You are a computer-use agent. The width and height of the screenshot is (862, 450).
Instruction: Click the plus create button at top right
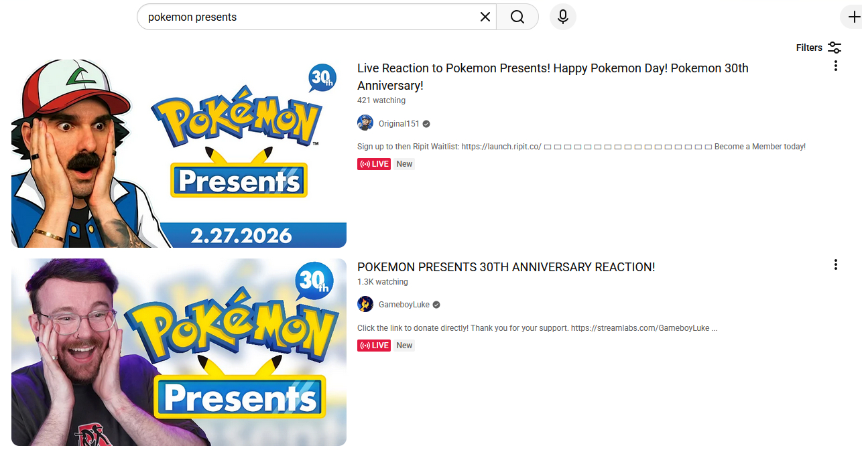(x=851, y=17)
